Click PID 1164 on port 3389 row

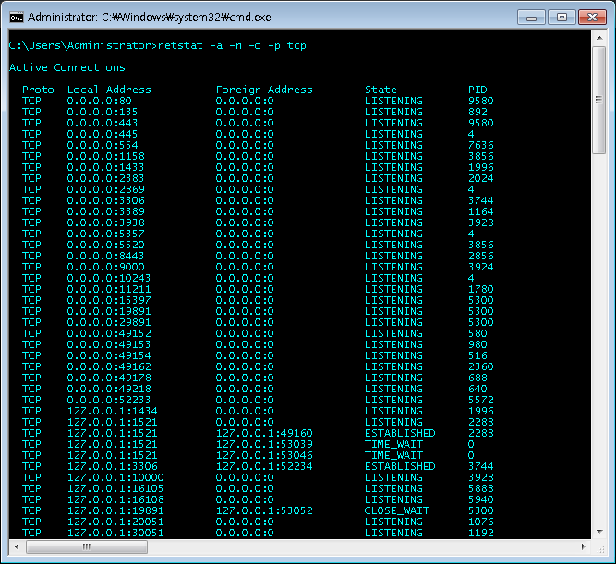pyautogui.click(x=481, y=211)
